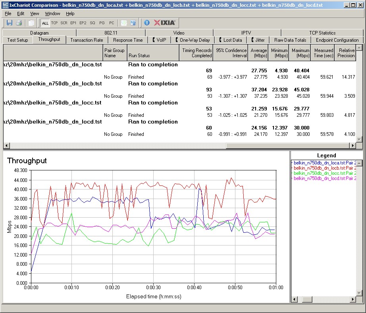Click the table's scroll up arrow

pos(359,48)
